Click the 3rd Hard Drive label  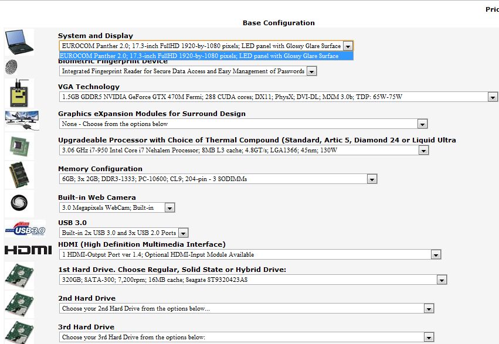click(86, 327)
